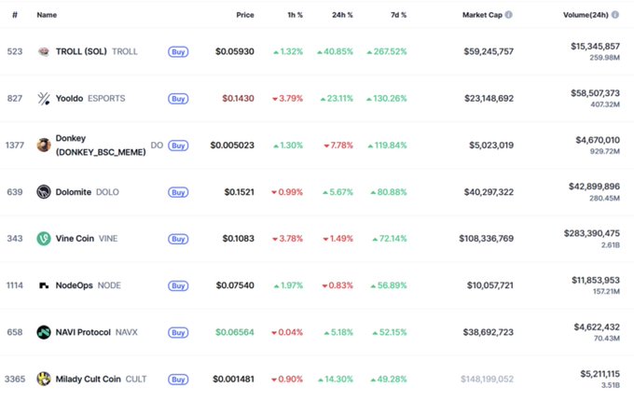Click volume $283,390,475

[x=592, y=233]
